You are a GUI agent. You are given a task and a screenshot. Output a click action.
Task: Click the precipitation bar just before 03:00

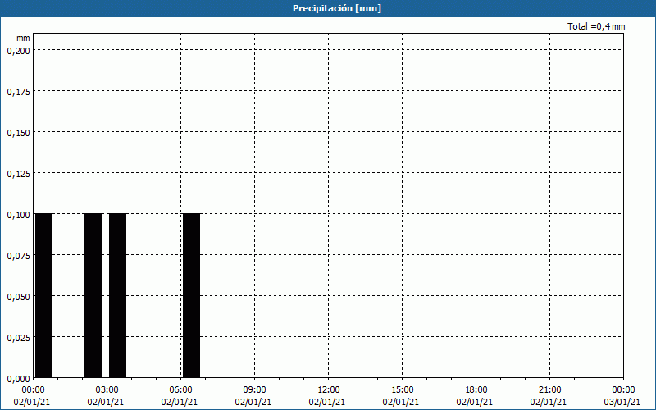93,295
